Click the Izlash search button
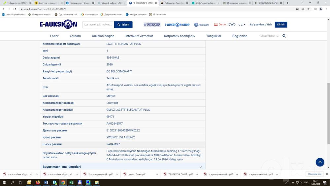The height and width of the screenshot is (186, 330). (123, 25)
